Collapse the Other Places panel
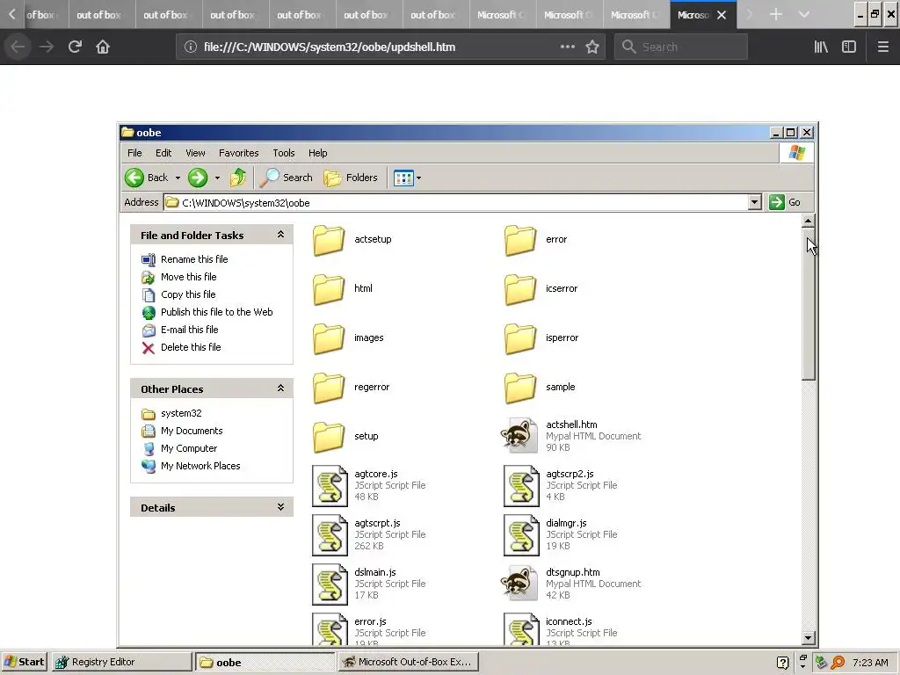The image size is (900, 675). 280,388
